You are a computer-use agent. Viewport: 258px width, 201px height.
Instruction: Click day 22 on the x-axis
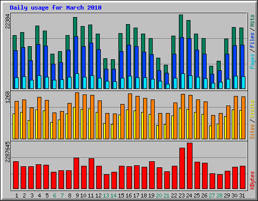[174, 195]
